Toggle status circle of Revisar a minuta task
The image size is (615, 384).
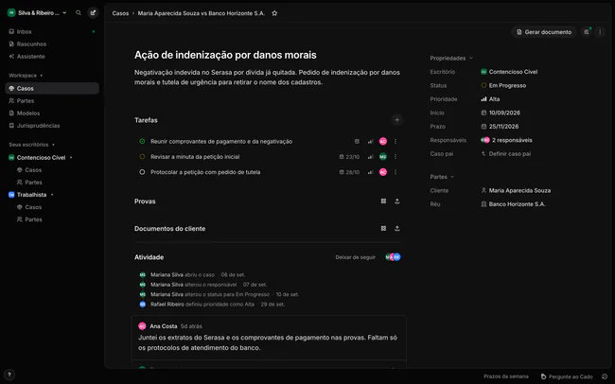[x=142, y=156]
